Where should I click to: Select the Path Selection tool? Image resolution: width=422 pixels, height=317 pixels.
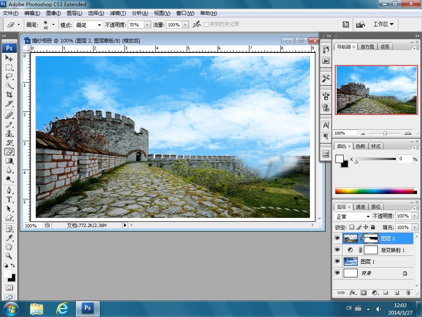pyautogui.click(x=9, y=208)
